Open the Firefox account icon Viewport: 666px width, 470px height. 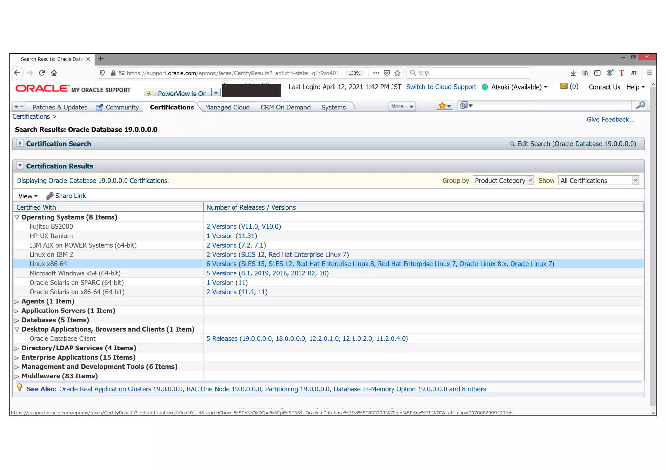[610, 73]
